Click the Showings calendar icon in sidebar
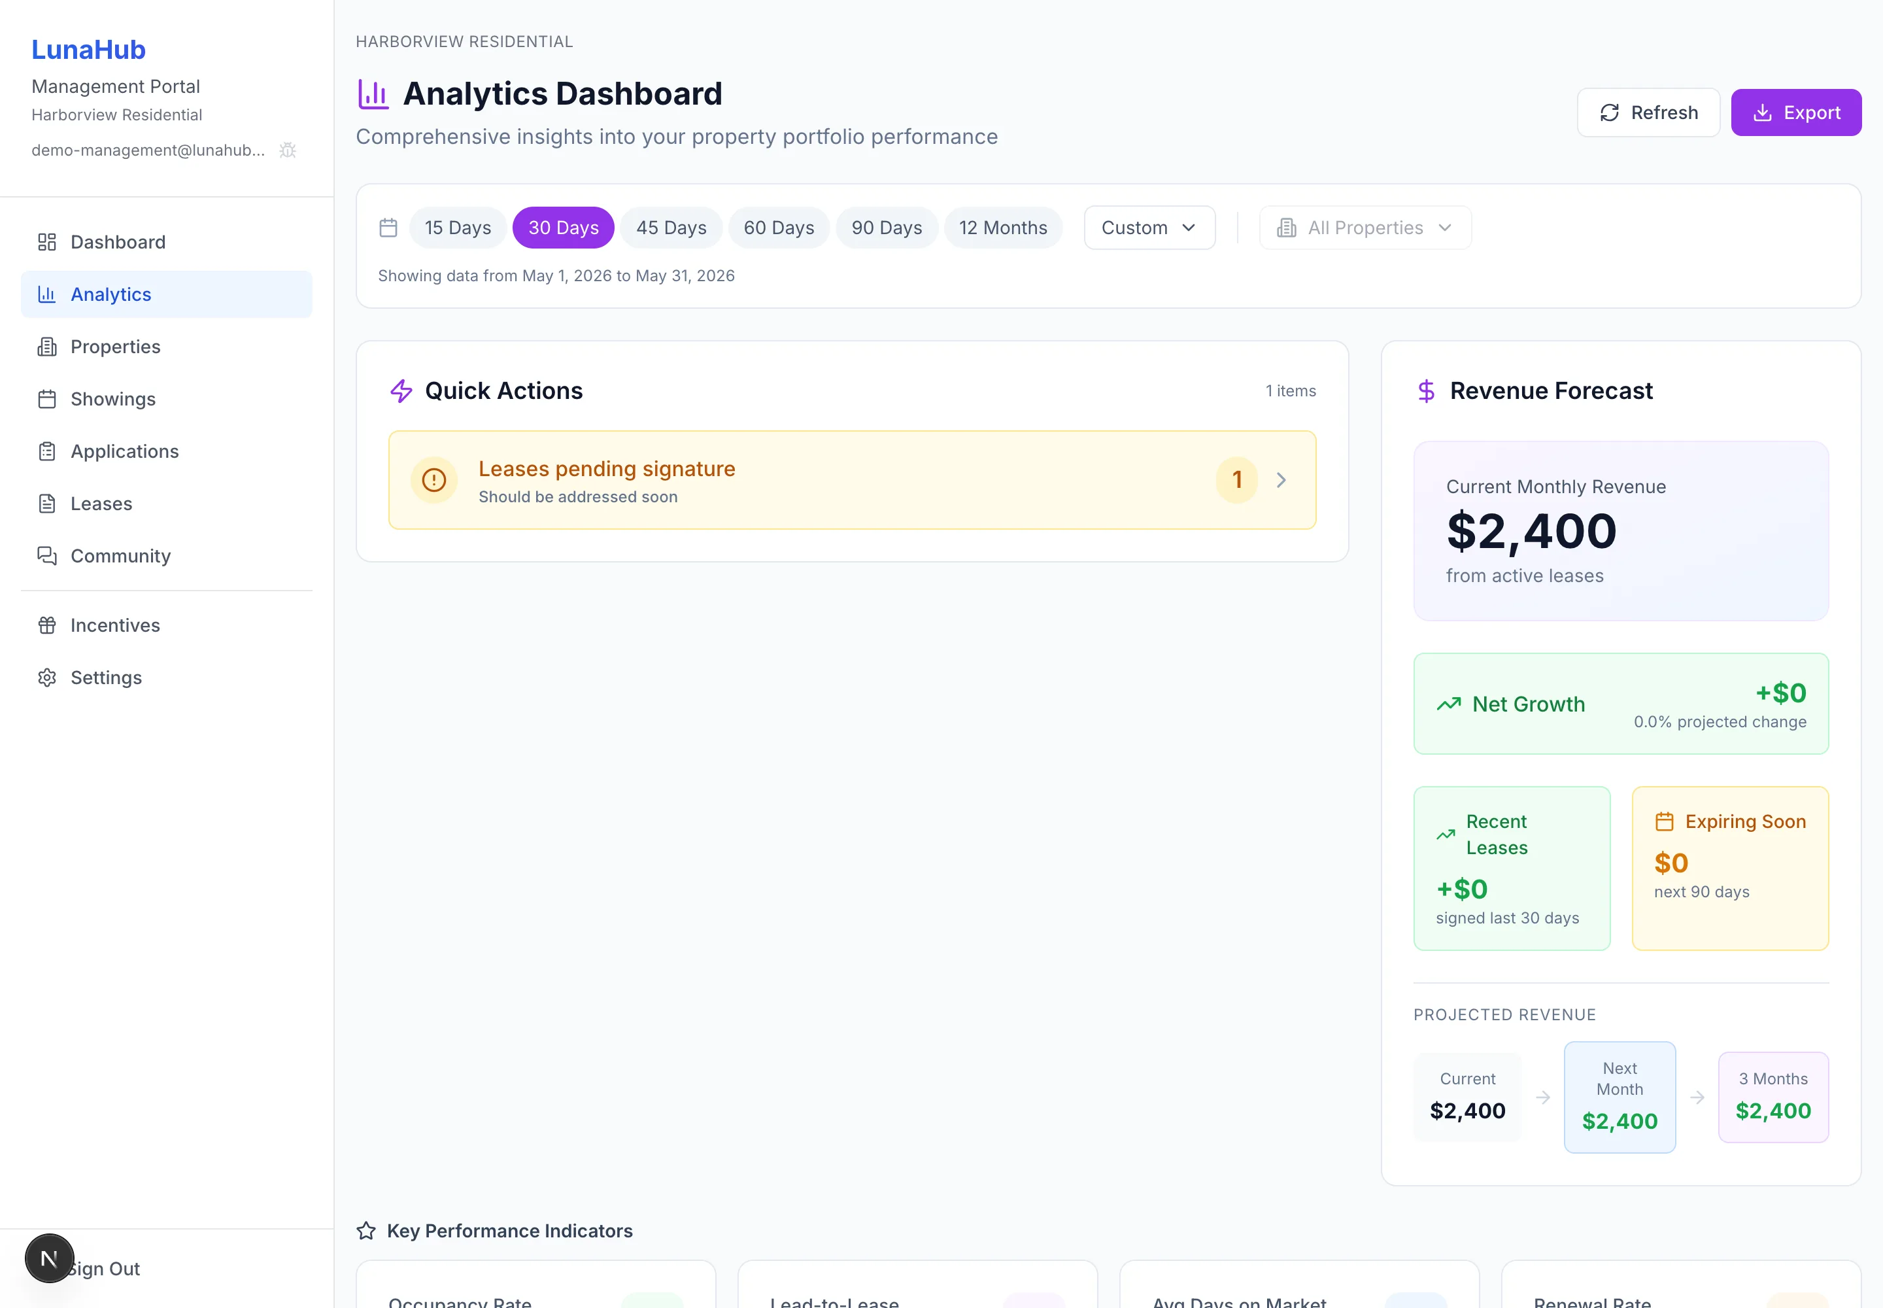This screenshot has height=1308, width=1883. (x=46, y=399)
